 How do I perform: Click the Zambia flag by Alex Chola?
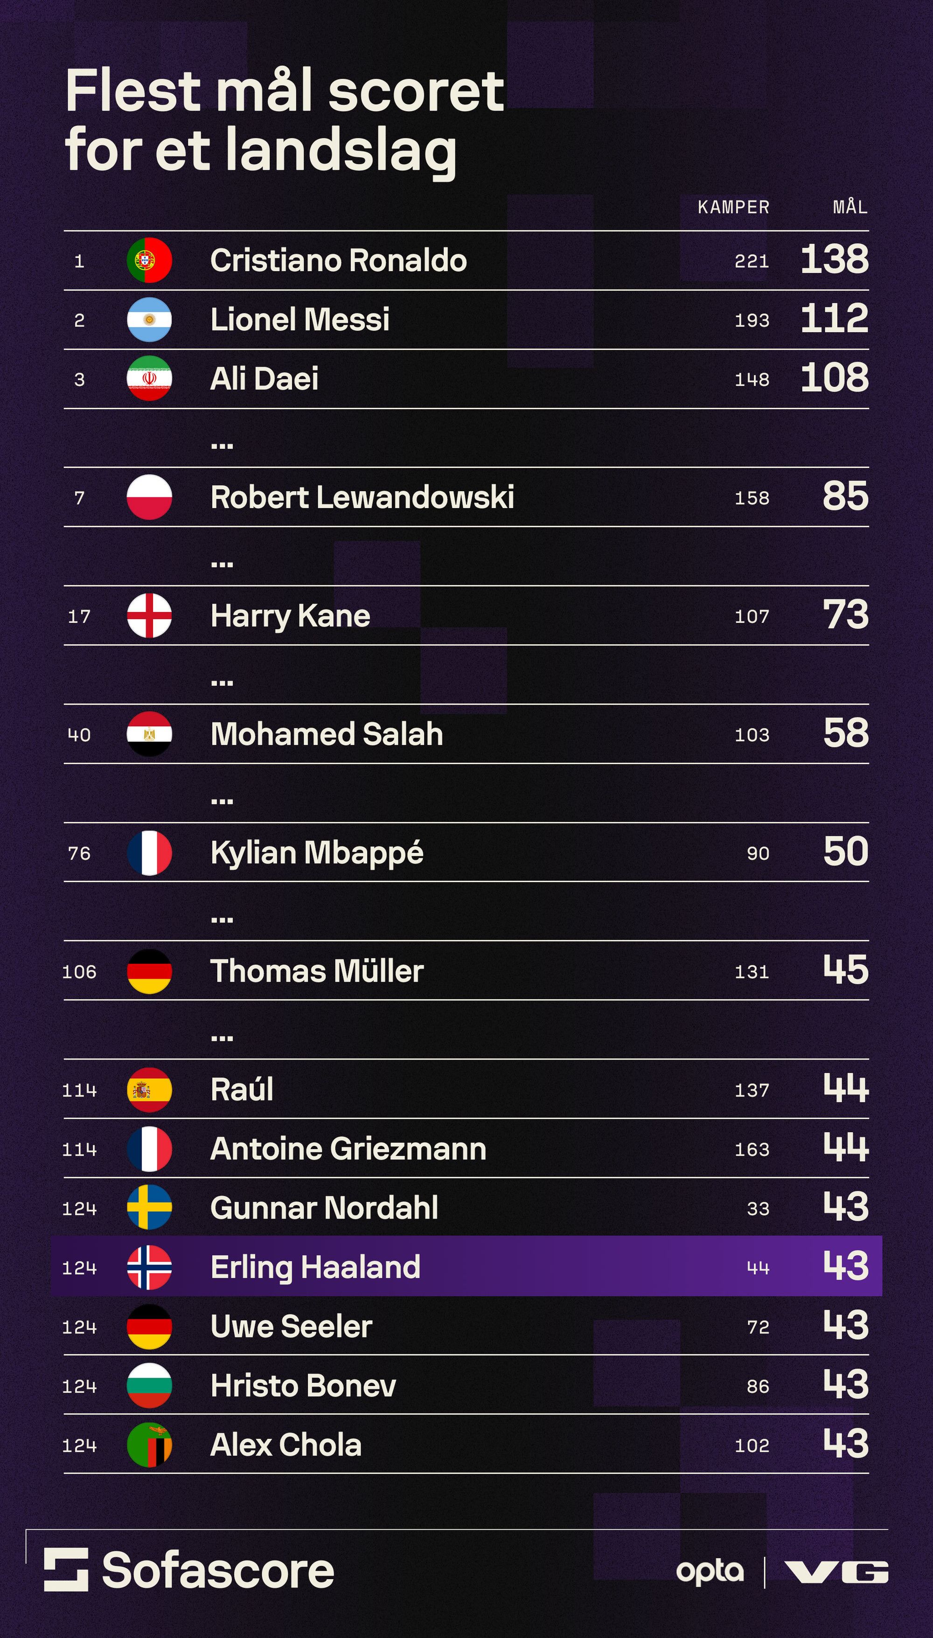tap(149, 1444)
